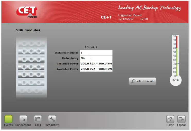
Task: Click the 32°C temperature reading
Action: point(176,80)
